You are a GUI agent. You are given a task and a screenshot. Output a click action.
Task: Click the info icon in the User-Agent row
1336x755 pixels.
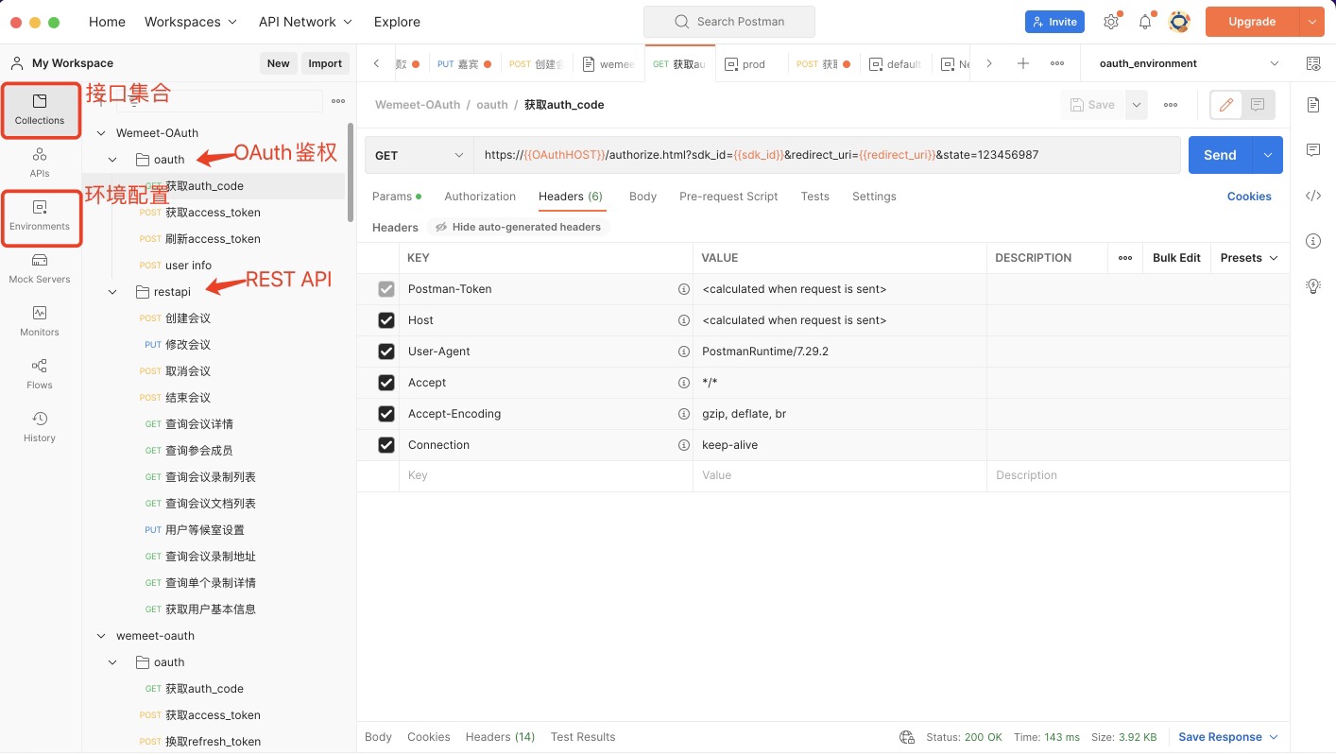pyautogui.click(x=683, y=352)
